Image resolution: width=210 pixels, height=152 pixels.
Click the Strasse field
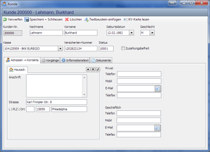coord(57,102)
